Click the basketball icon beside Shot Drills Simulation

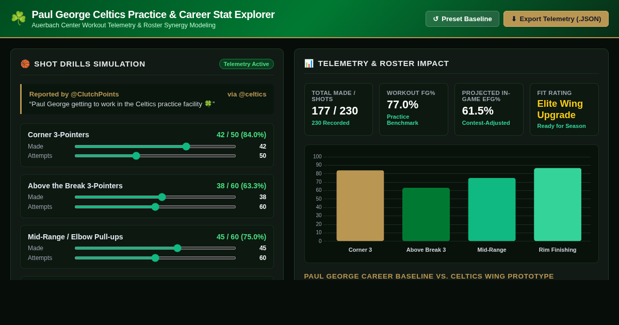tap(25, 64)
